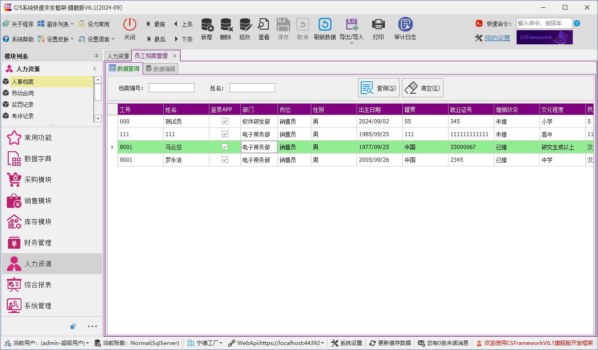This screenshot has height=350, width=598.
Task: Select 劳动合同 in module list
Action: [x=48, y=93]
